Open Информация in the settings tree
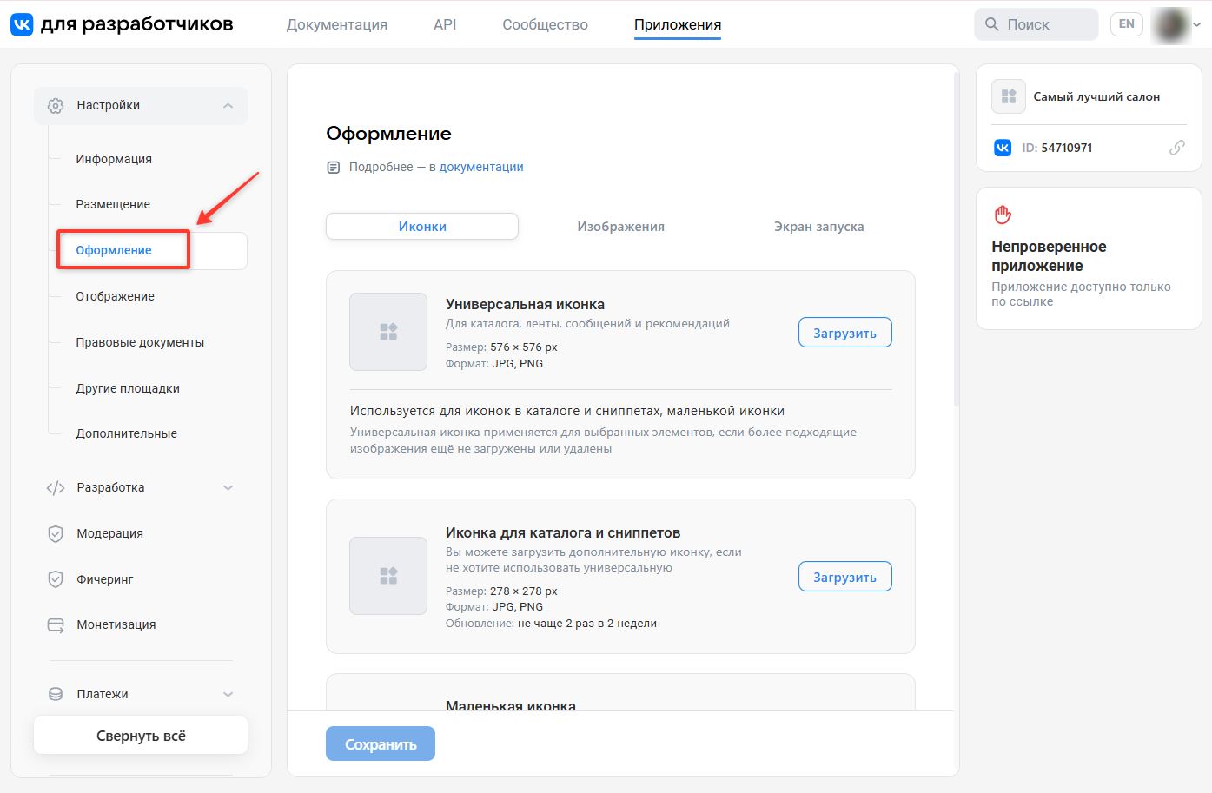1212x793 pixels. 114,159
